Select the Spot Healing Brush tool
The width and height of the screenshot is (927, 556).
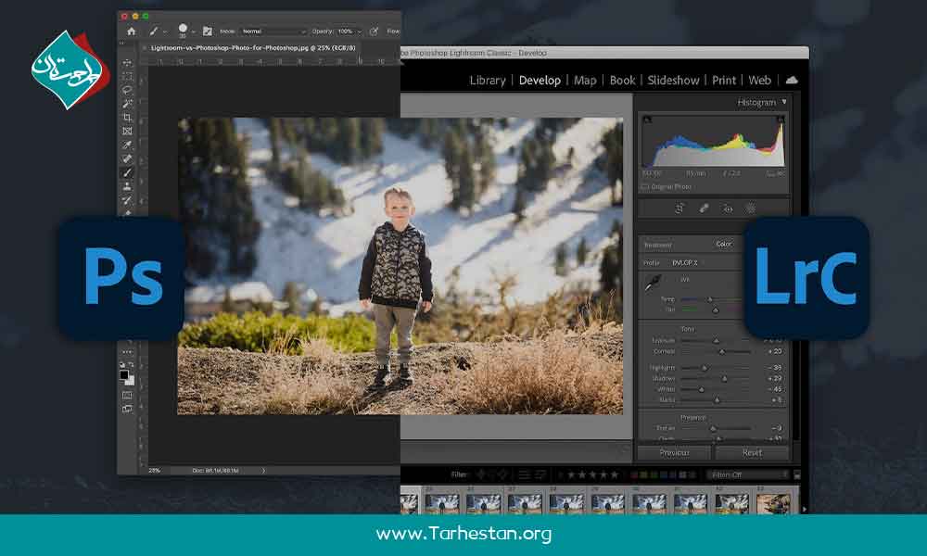pos(127,158)
